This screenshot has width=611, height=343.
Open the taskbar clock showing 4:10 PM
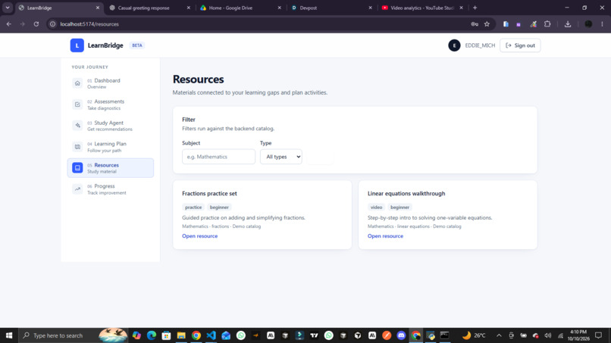pos(578,335)
